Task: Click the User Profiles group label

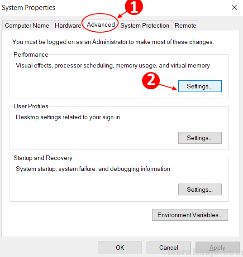Action: 31,106
